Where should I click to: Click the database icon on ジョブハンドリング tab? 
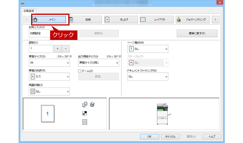[x=179, y=19]
